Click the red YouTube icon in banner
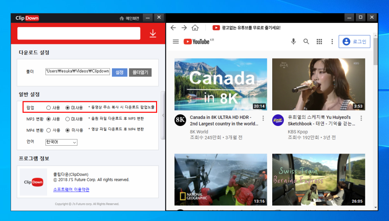 (x=216, y=28)
